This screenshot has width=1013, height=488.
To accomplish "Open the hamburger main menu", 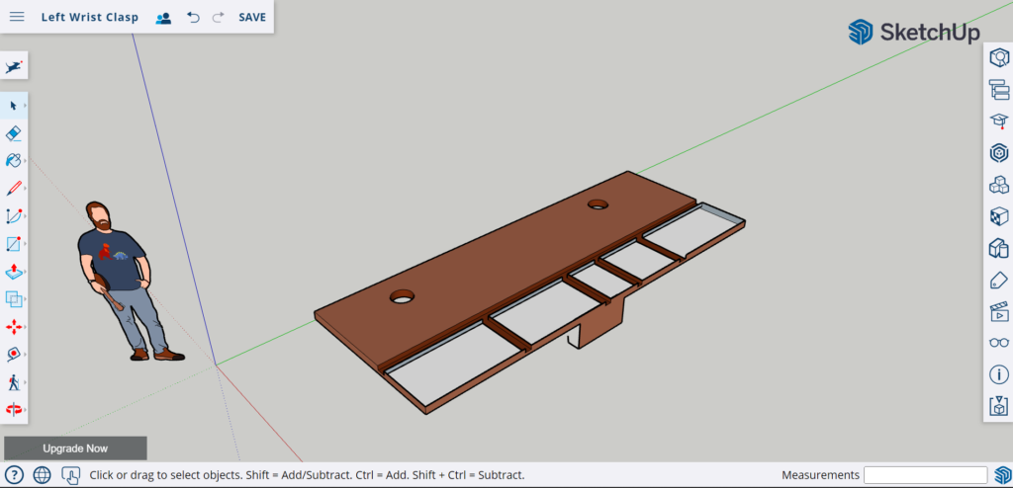I will [x=17, y=17].
